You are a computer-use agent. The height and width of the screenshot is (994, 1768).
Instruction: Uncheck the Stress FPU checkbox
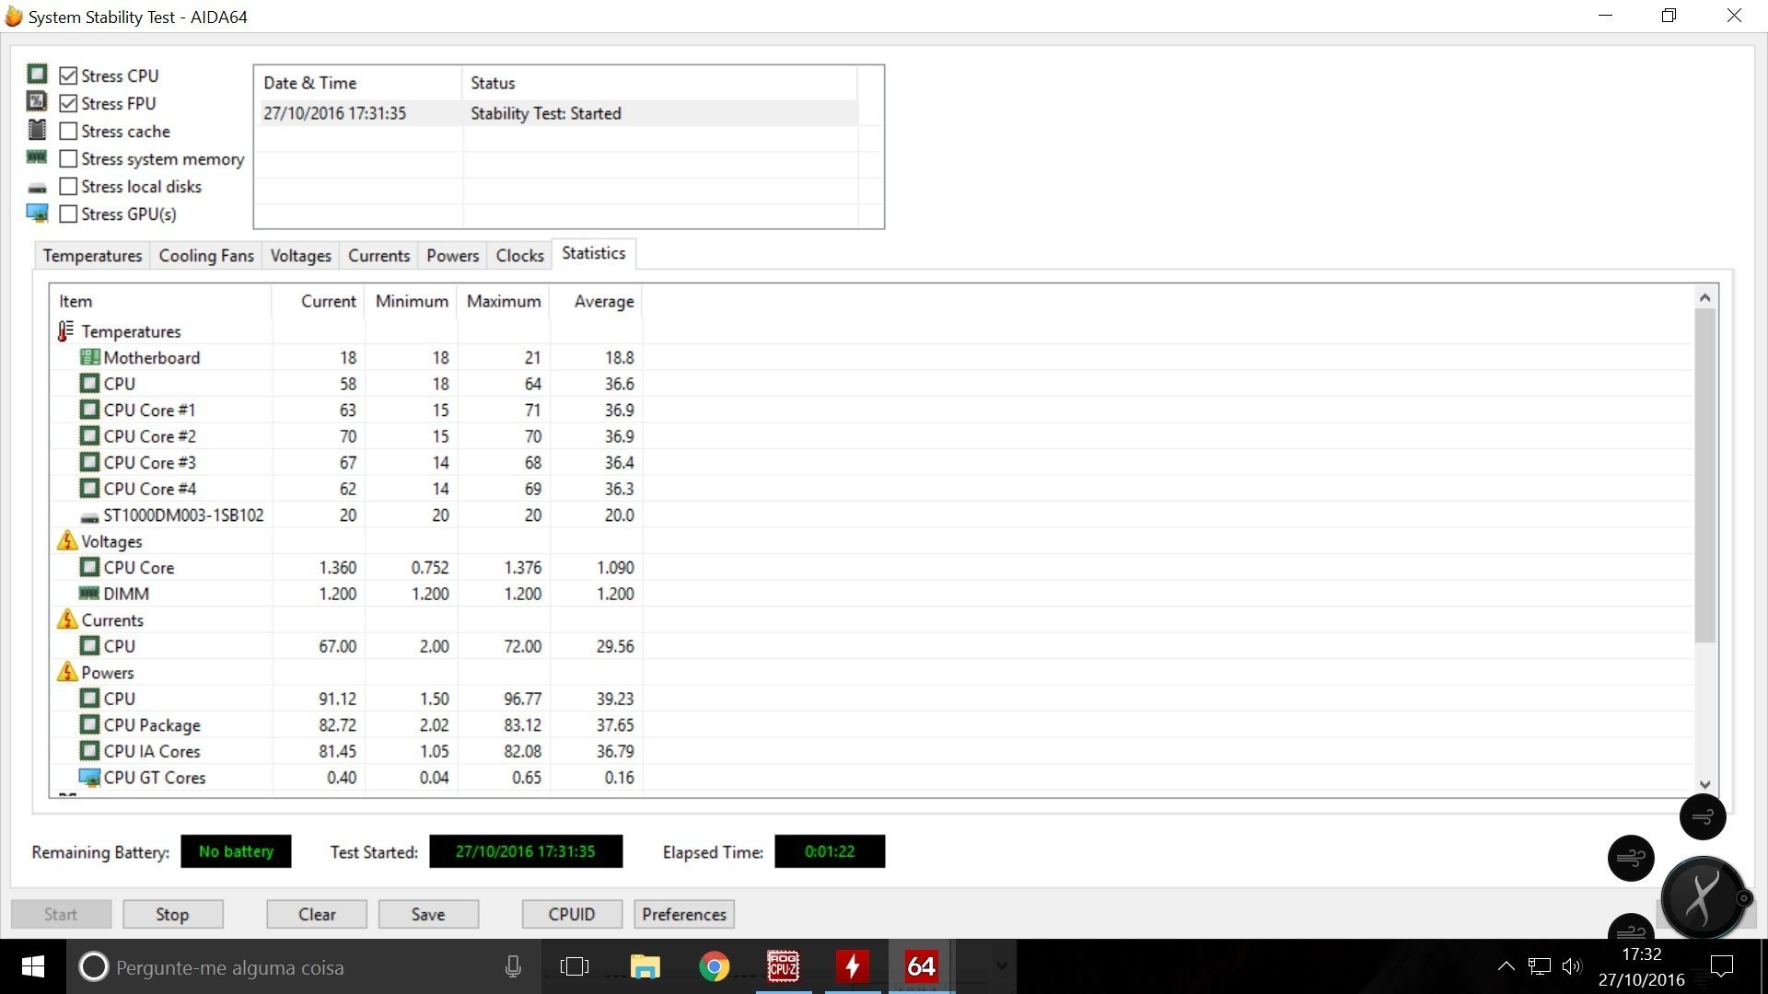tap(68, 103)
